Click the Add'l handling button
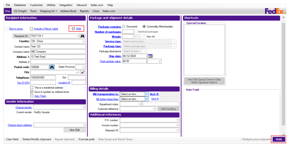 click(x=168, y=109)
